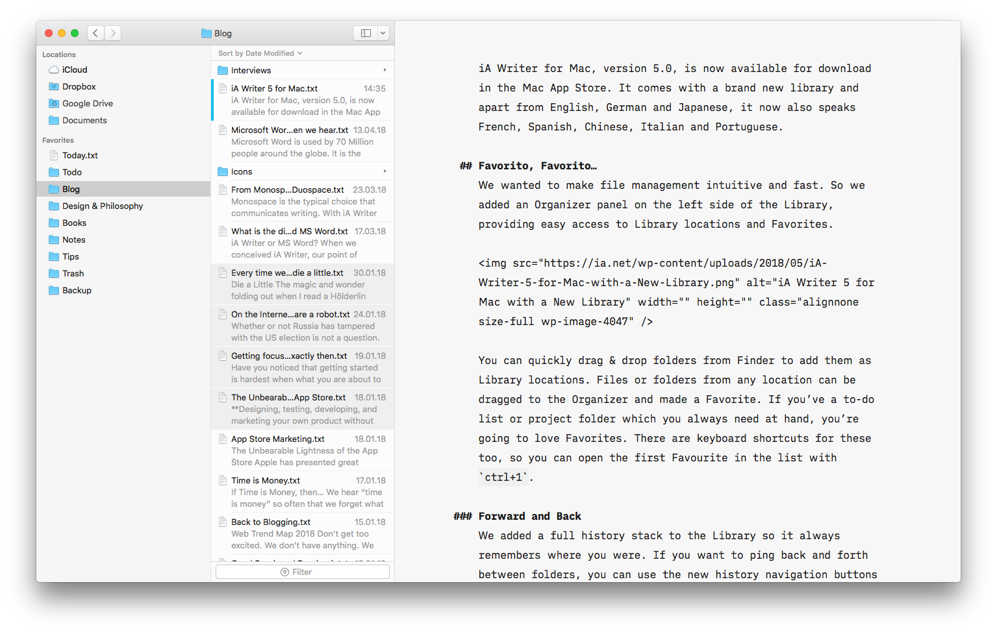Screen dimensions: 997x634
Task: Click the Locations section header
Action: [59, 55]
